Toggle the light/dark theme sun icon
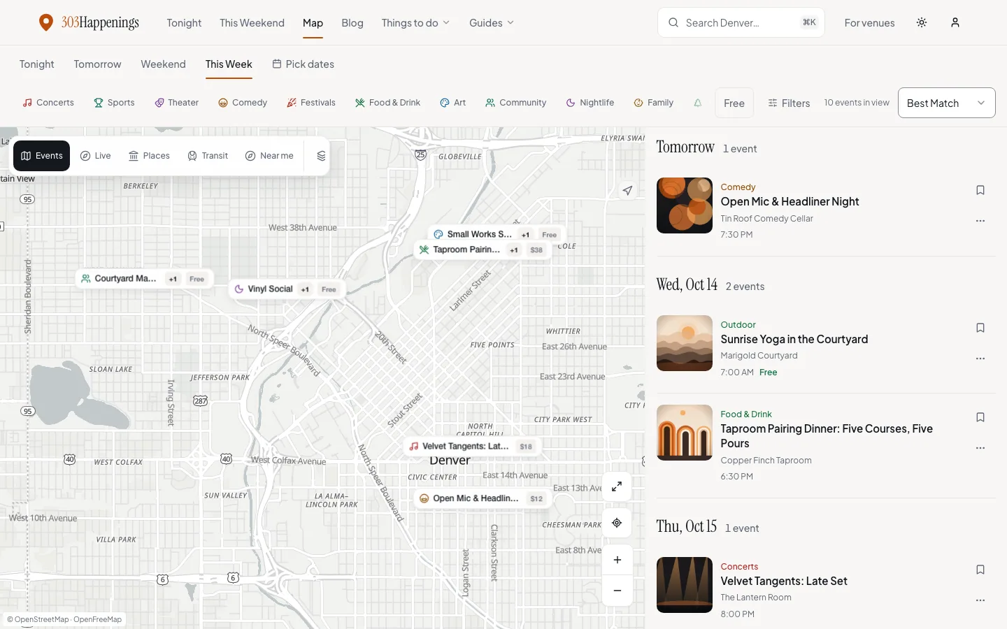1007x629 pixels. 922,22
